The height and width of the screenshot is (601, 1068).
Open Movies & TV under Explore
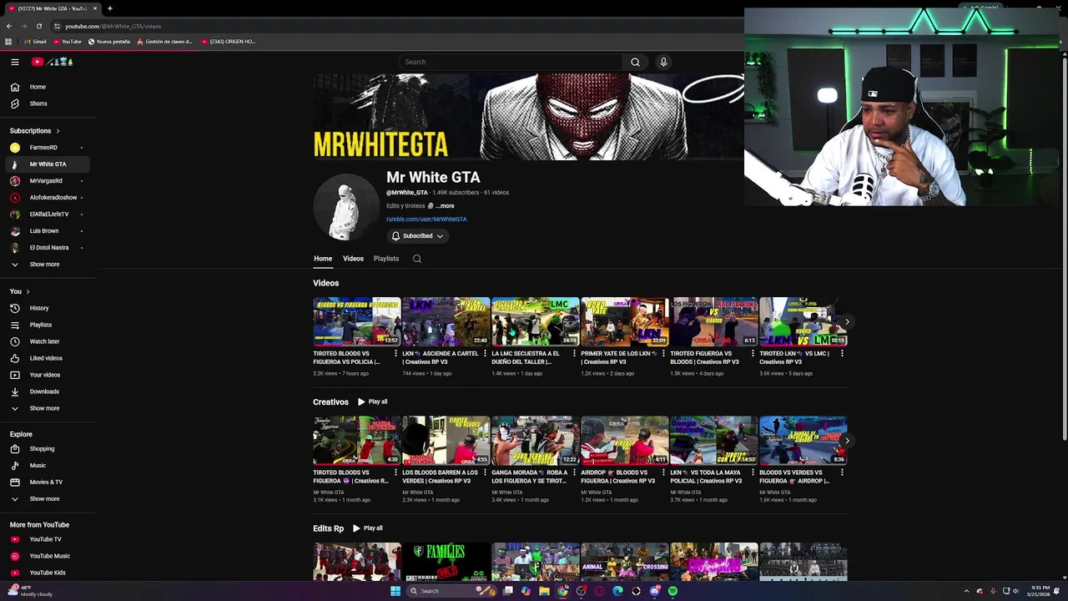click(47, 482)
